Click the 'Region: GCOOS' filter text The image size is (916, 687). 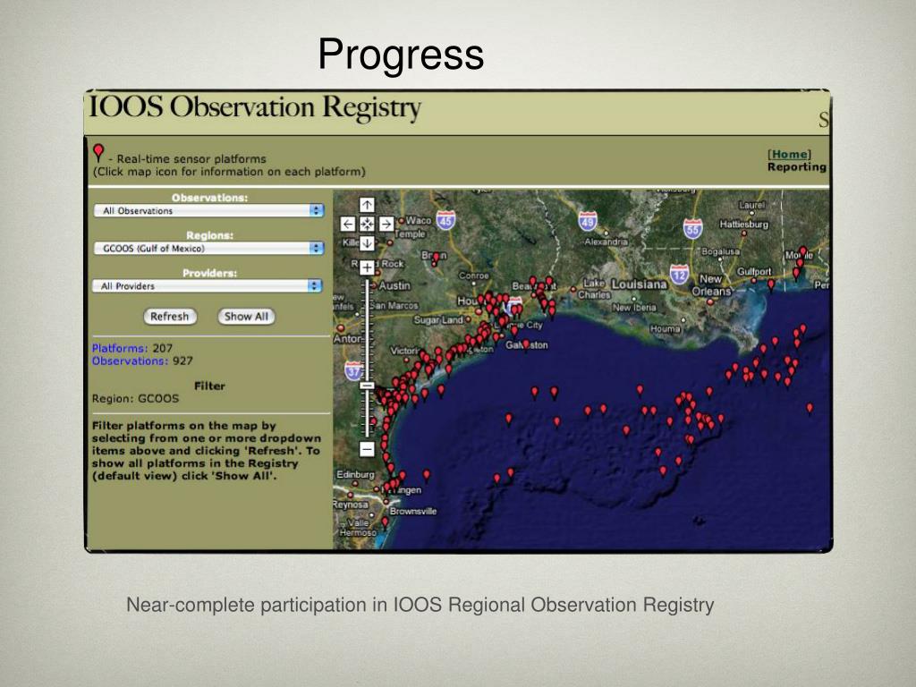(x=136, y=399)
